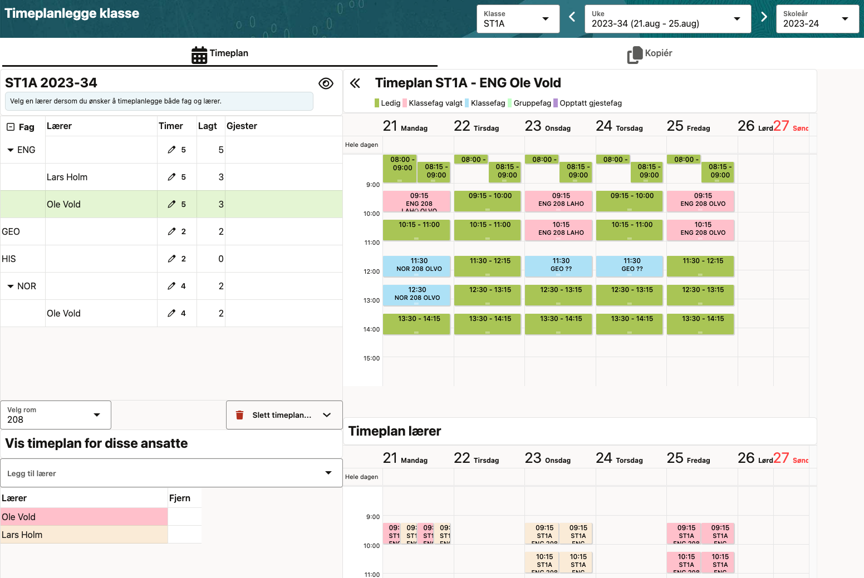Open the Velg rom 208 dropdown
864x578 pixels.
(56, 415)
